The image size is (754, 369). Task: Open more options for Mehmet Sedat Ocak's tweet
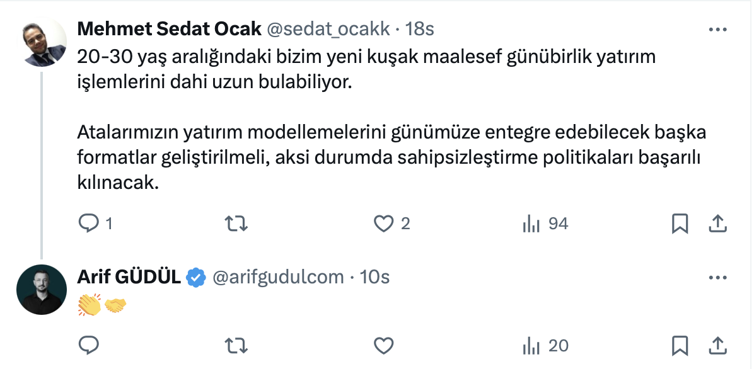[x=718, y=30]
